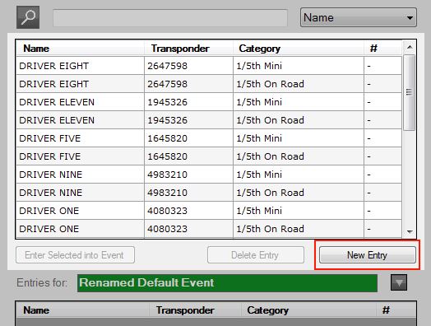The width and height of the screenshot is (431, 326).
Task: Open the Name search filter dropdown
Action: [359, 17]
